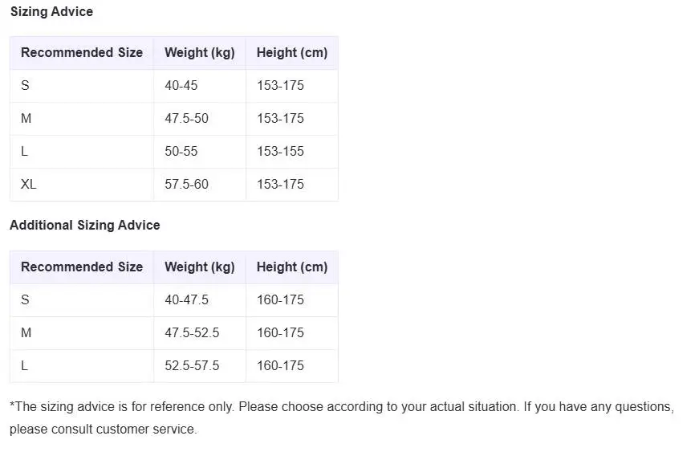Viewport: 695px width, 452px height.
Task: Click Recommended Size header in first table
Action: 82,52
